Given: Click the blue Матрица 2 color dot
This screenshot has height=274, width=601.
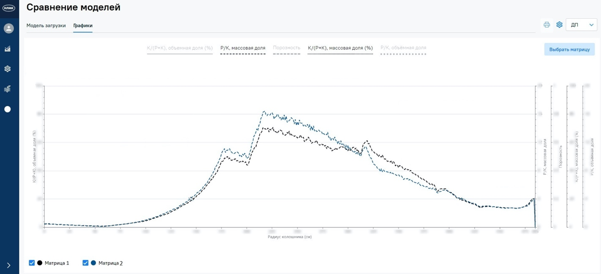Looking at the screenshot, I should (93, 263).
